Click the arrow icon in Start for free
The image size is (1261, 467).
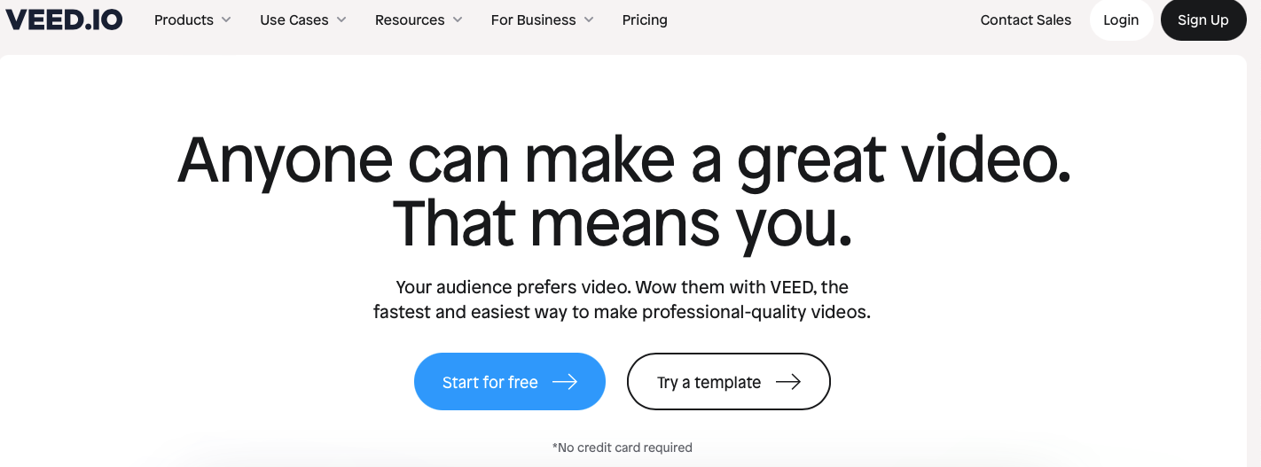[565, 382]
